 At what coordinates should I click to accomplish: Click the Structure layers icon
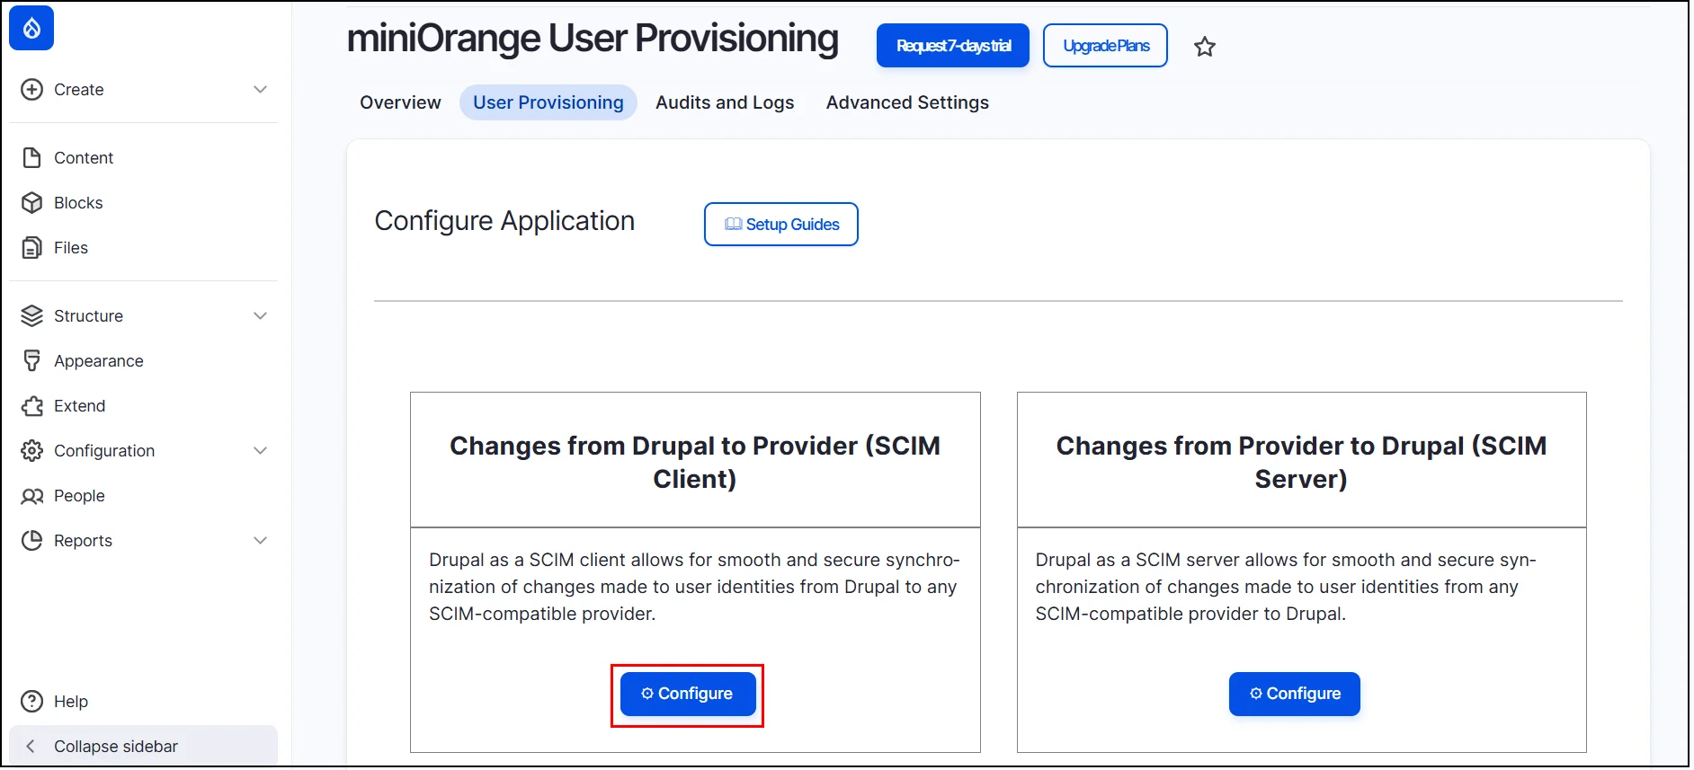point(31,316)
